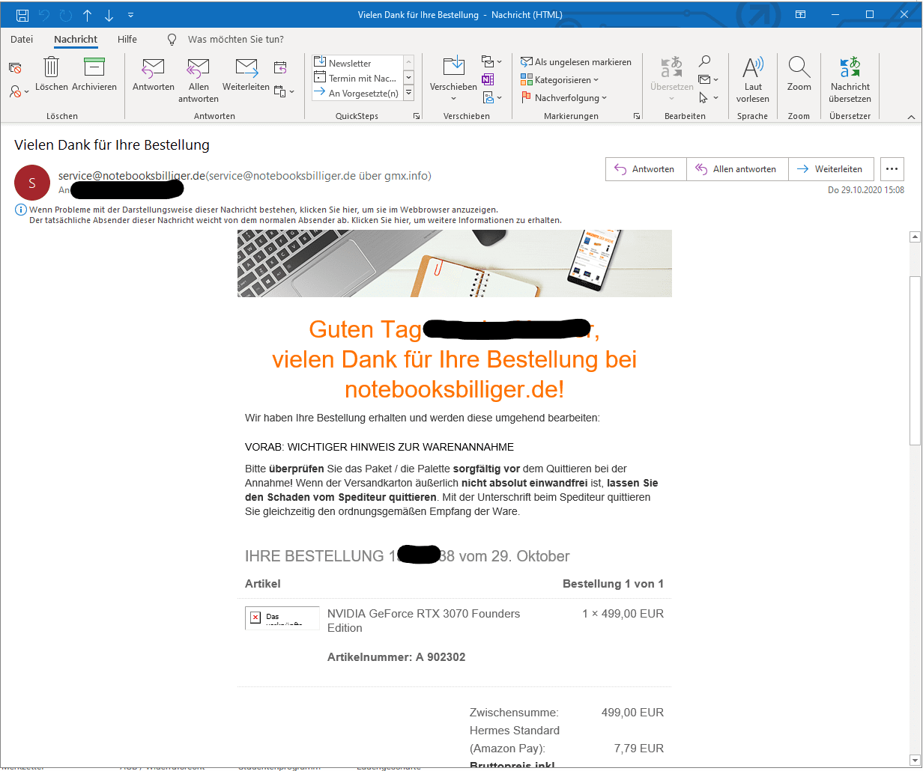Screen dimensions: 923x771
Task: Open the move actions dropdown under OneNote
Action: pos(491,97)
